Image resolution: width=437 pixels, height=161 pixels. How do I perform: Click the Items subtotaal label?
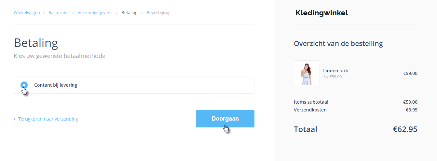click(x=311, y=102)
